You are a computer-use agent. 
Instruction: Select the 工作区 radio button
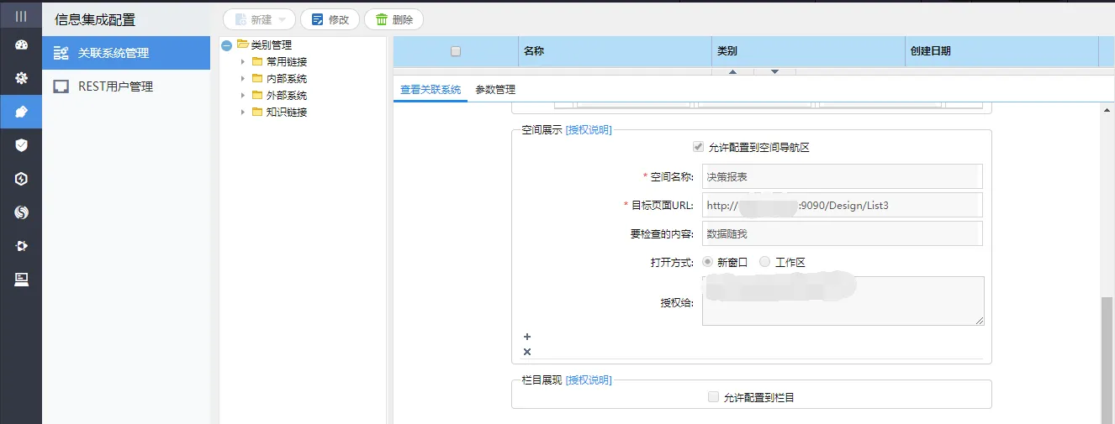coord(764,262)
